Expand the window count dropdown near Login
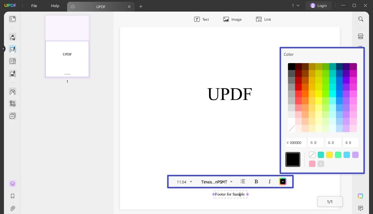The width and height of the screenshot is (373, 214). [296, 5]
